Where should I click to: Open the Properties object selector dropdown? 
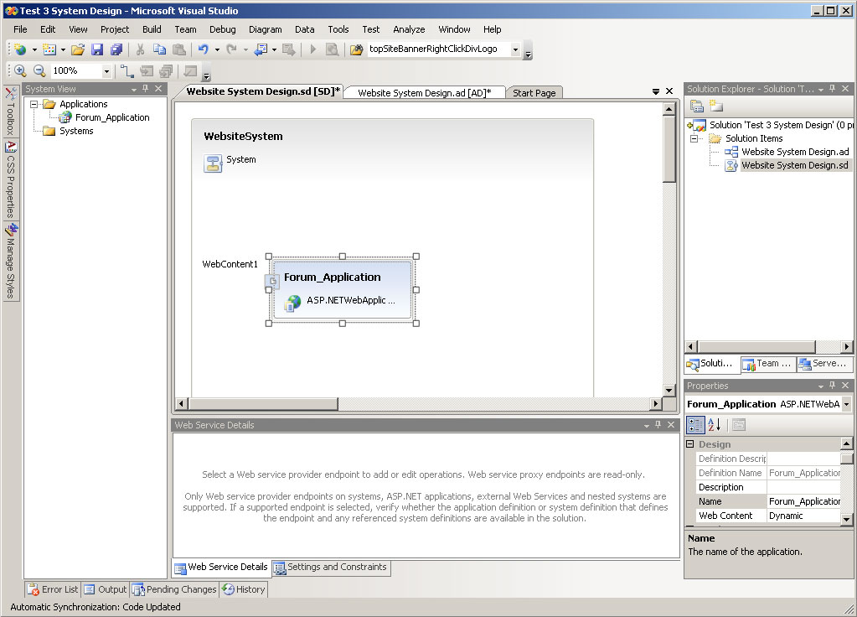[846, 404]
